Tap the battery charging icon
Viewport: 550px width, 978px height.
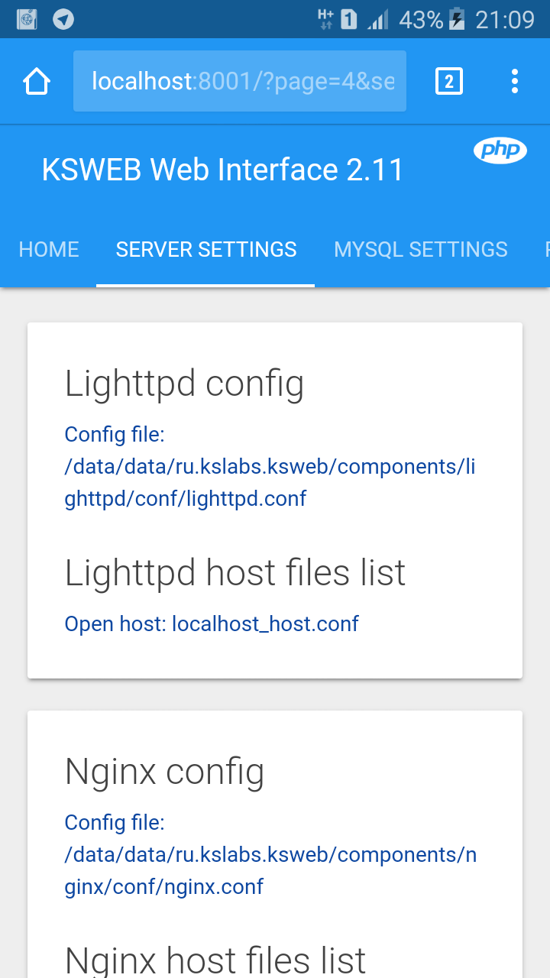point(457,19)
